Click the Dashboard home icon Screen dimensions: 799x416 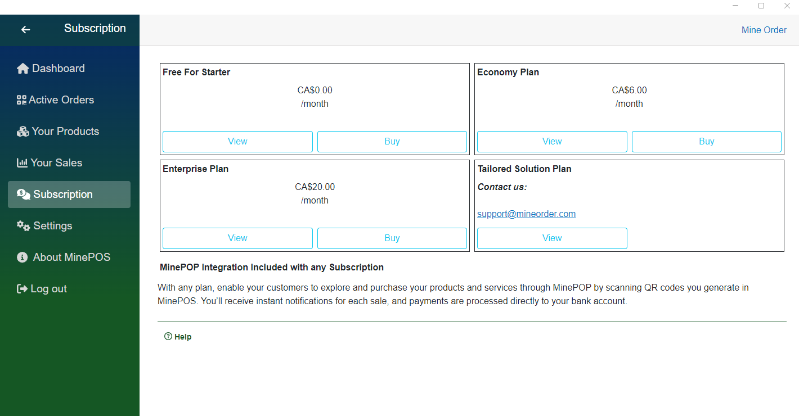tap(23, 69)
